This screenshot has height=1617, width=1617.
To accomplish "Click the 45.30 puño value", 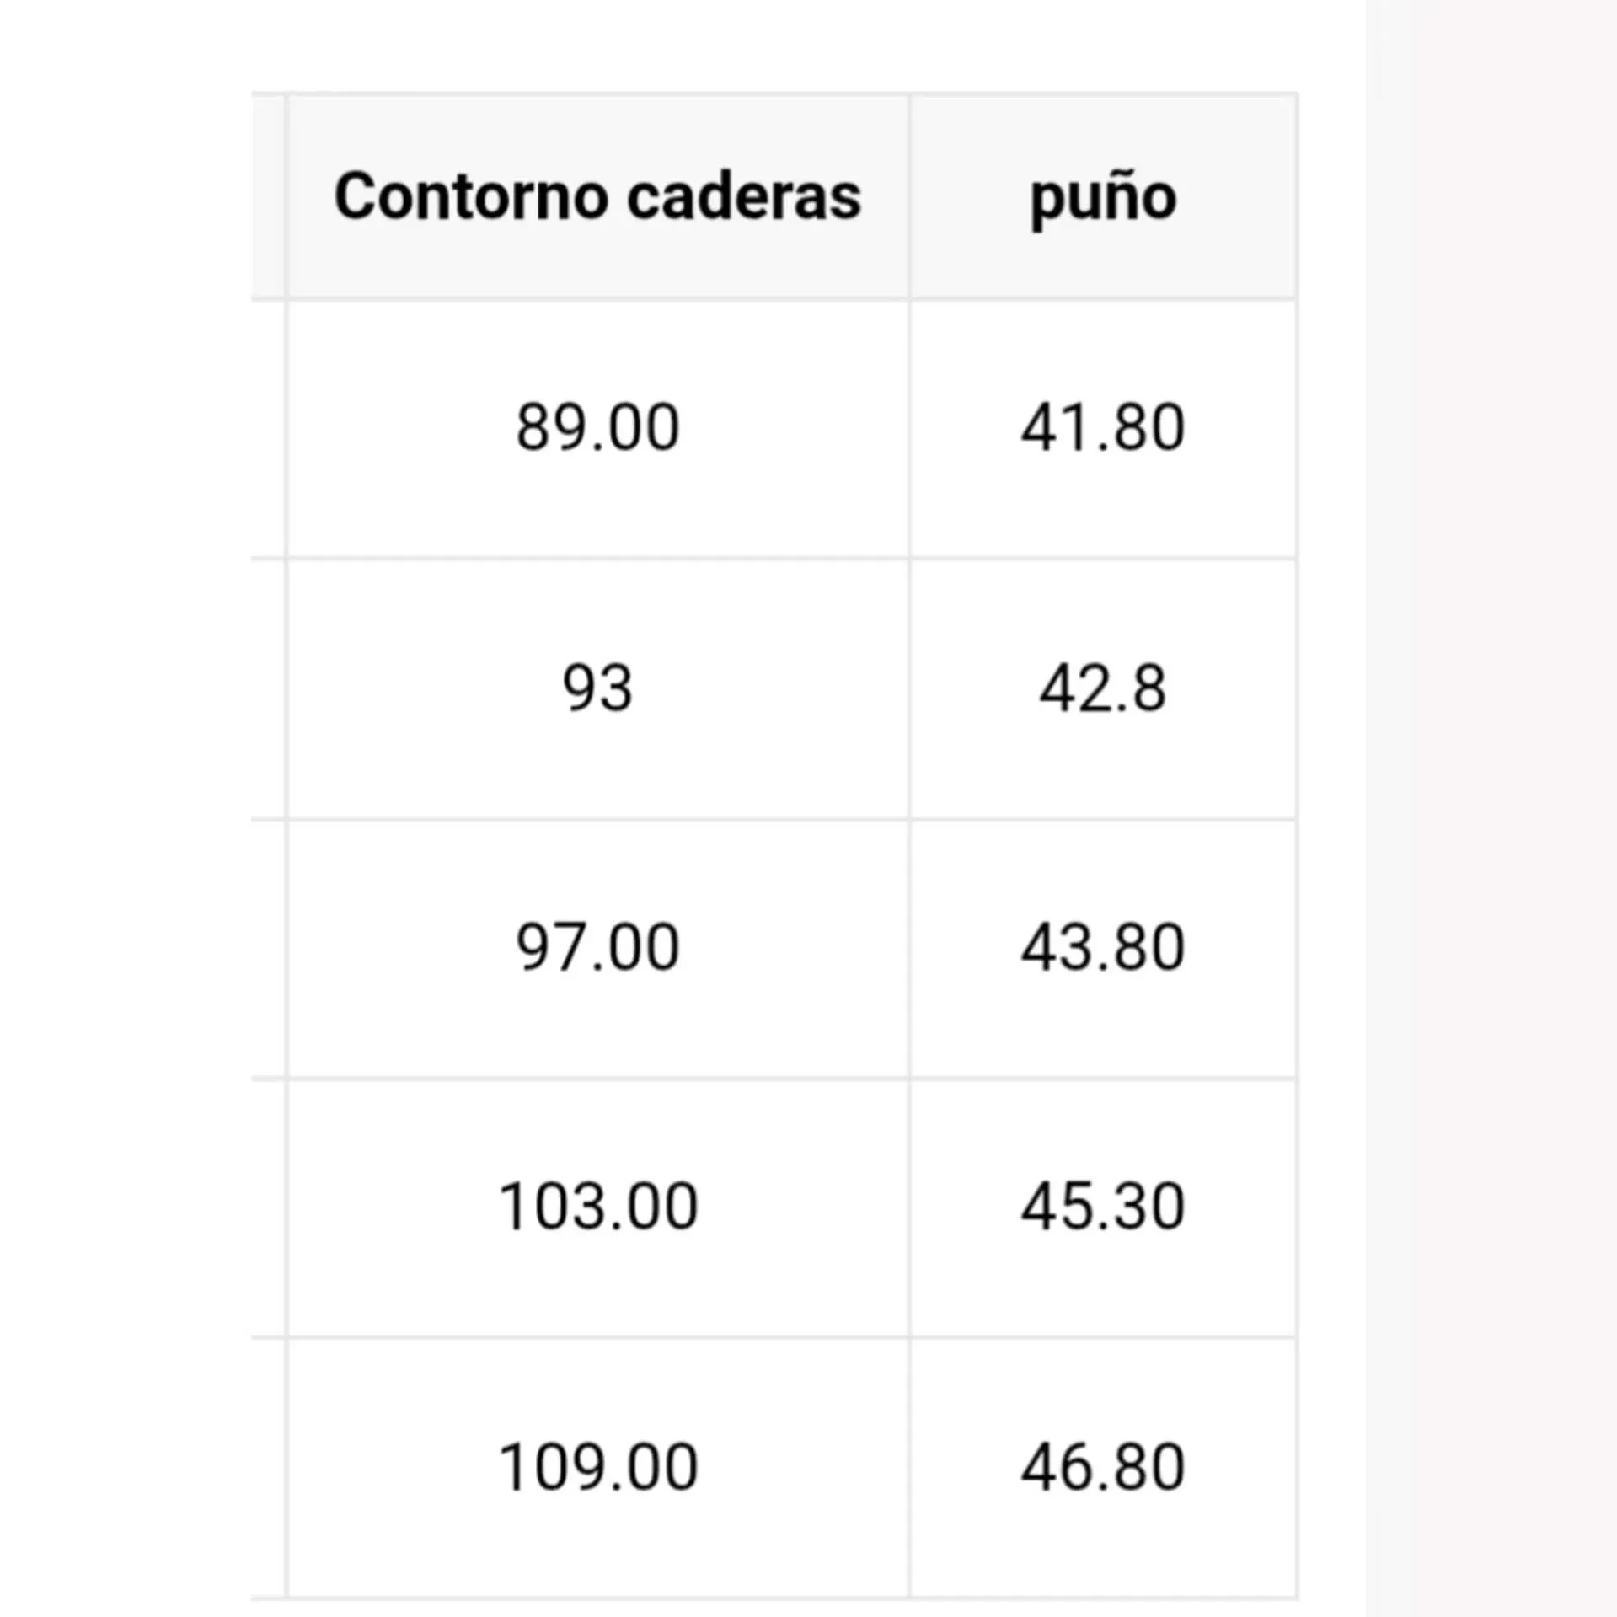I will (1102, 1207).
